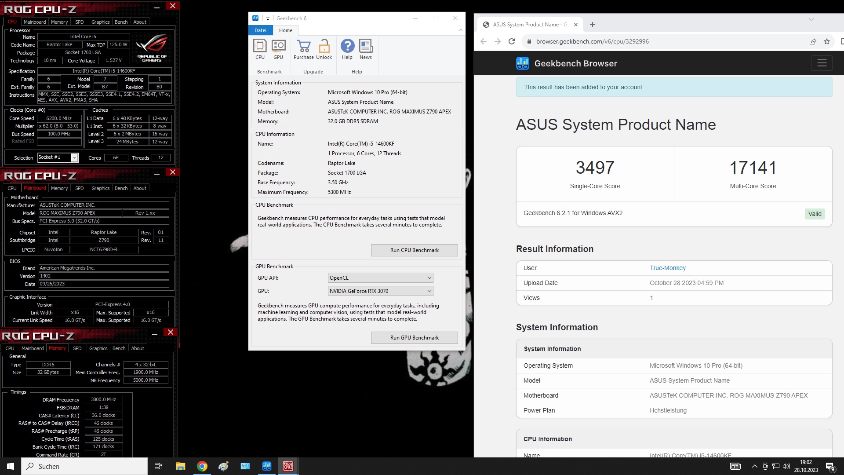Go forward in the browser
Image resolution: width=844 pixels, height=475 pixels.
tap(498, 41)
